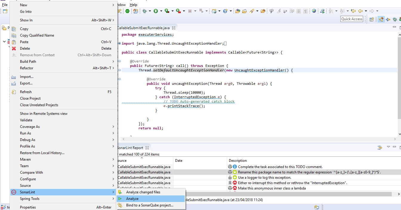Click the Open Task folder icon
Viewport: 401px width, 210px height.
[244, 11]
